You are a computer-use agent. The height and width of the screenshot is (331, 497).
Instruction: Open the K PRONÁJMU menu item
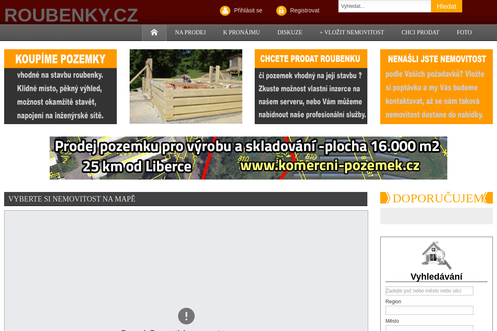[x=241, y=32]
